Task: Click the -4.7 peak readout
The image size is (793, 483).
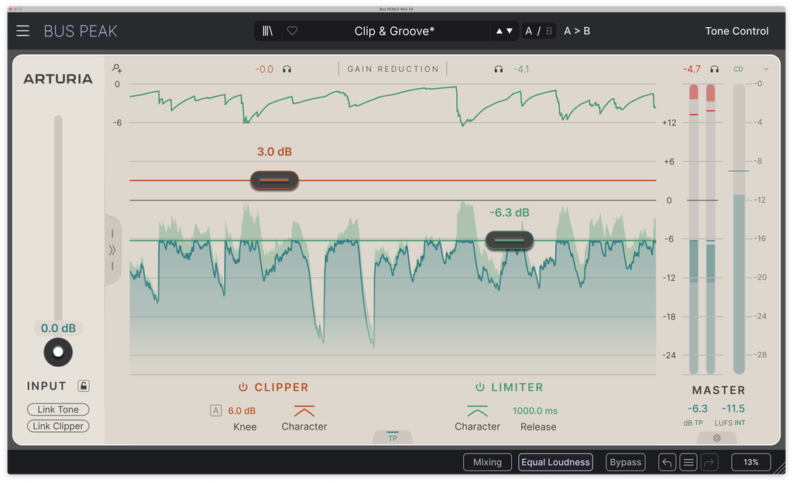Action: [692, 69]
